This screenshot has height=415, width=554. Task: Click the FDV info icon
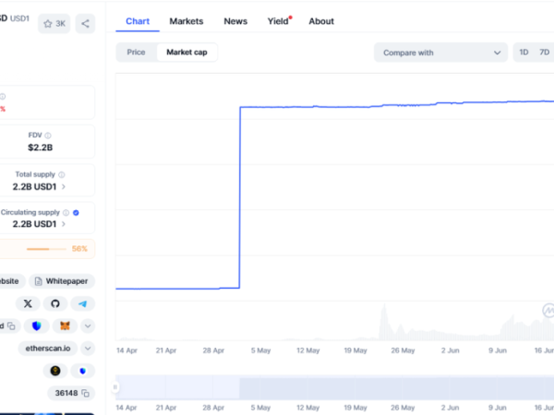click(x=48, y=136)
